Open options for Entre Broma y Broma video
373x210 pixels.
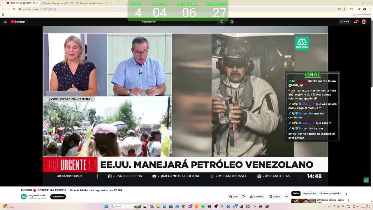[x=349, y=200]
